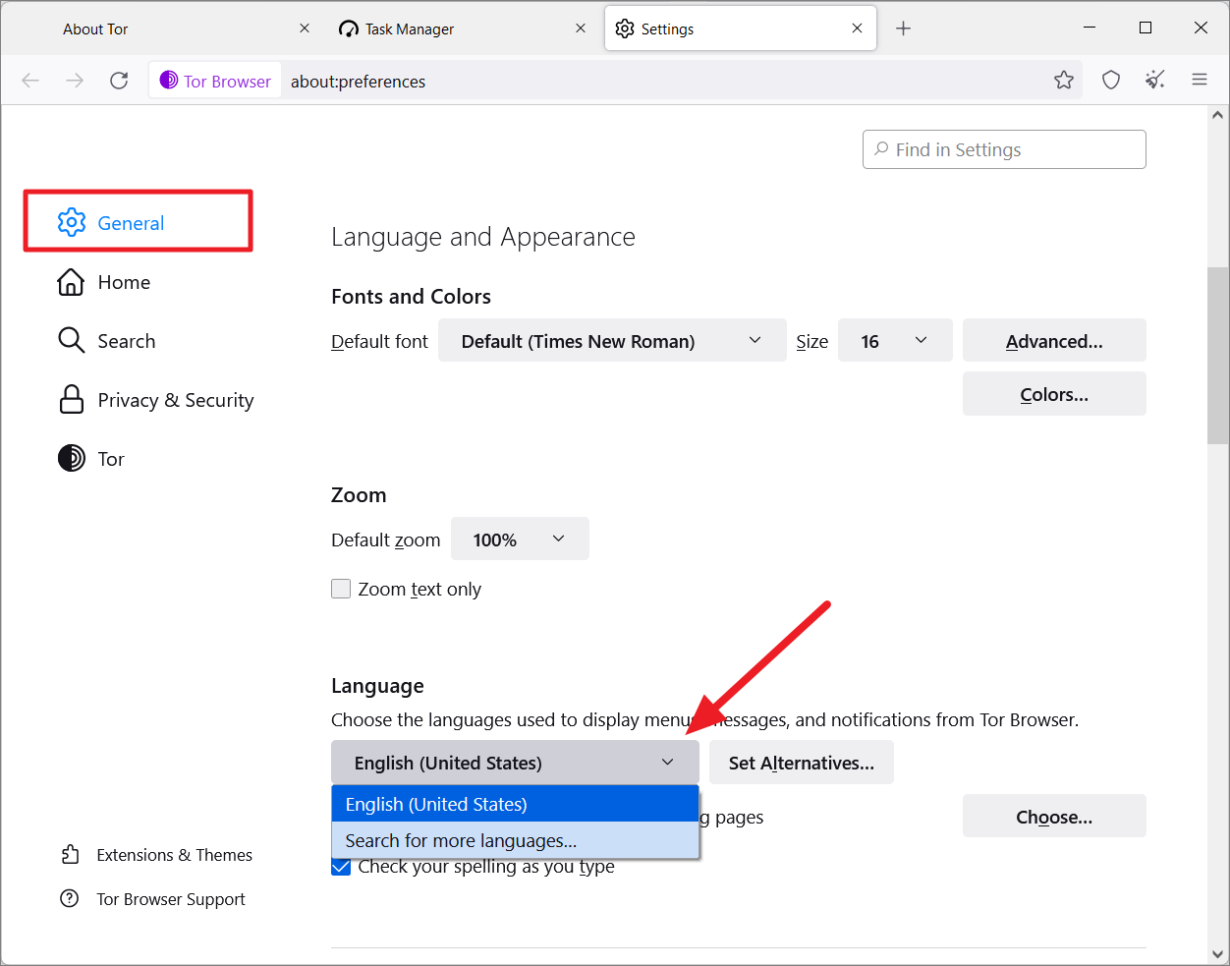Toggle the Zoom text only checkbox
Image resolution: width=1230 pixels, height=966 pixels.
341,589
